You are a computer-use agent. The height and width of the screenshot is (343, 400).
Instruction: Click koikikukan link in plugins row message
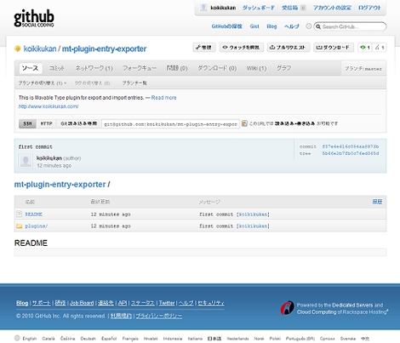(253, 226)
